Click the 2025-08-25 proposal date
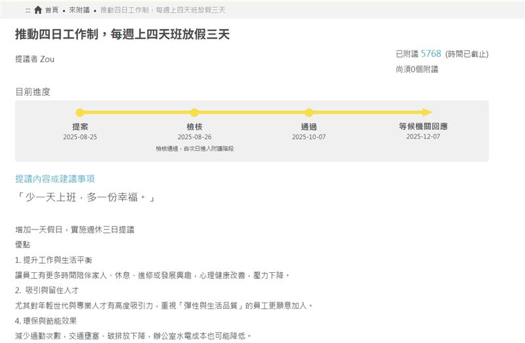The height and width of the screenshot is (343, 525). tap(80, 137)
